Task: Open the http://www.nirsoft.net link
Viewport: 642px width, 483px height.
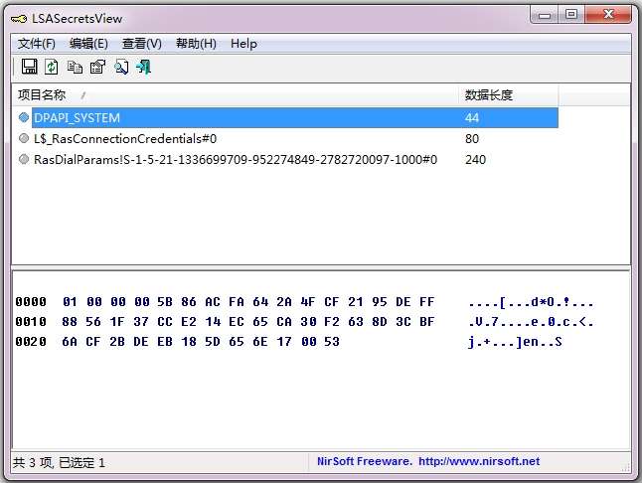Action: (x=479, y=461)
